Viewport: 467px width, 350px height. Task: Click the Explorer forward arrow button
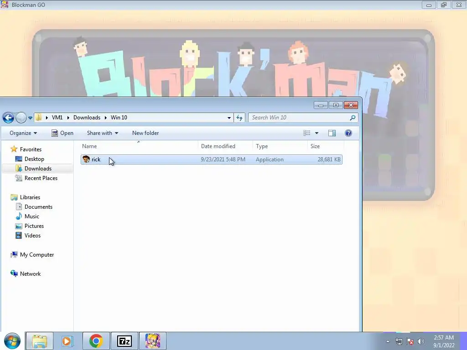point(21,118)
